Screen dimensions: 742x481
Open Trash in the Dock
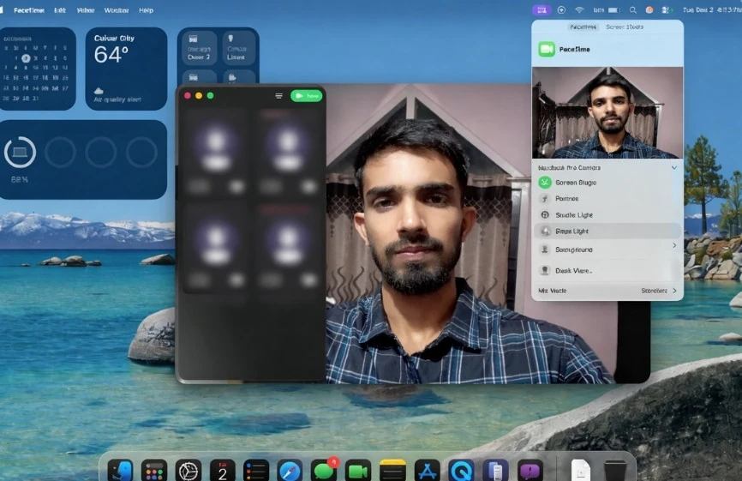[615, 471]
